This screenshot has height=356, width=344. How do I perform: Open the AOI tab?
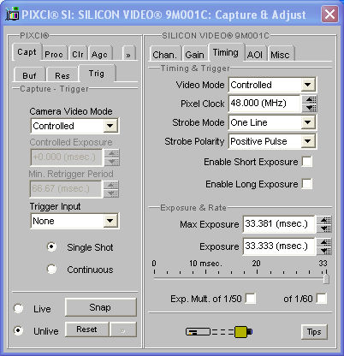255,54
